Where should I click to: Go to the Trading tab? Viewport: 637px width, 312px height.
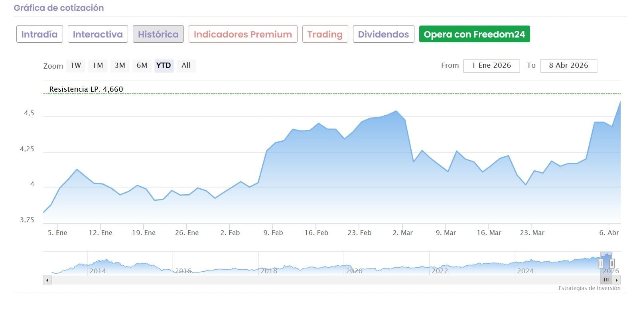click(x=325, y=34)
